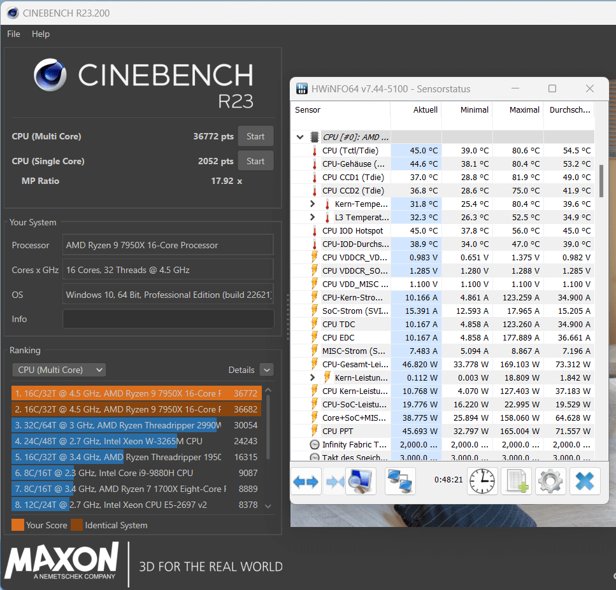
Task: Click the clock icon beside Infinity Fabric T...
Action: (314, 444)
